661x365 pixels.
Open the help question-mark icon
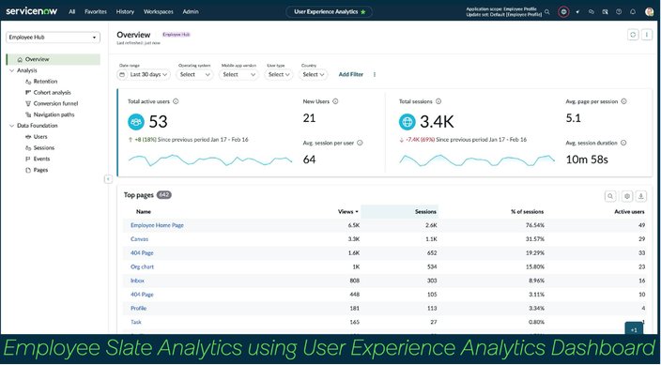[x=619, y=12]
